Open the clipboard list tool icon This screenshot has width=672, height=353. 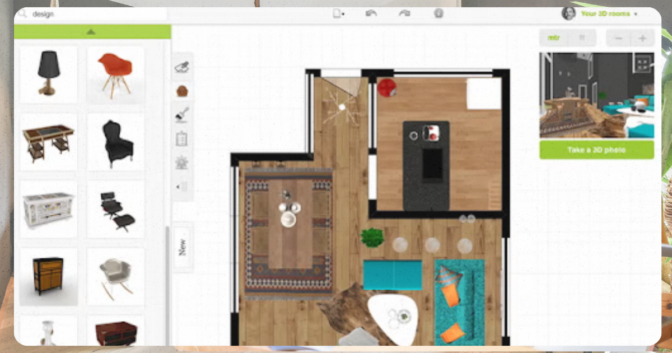[182, 138]
